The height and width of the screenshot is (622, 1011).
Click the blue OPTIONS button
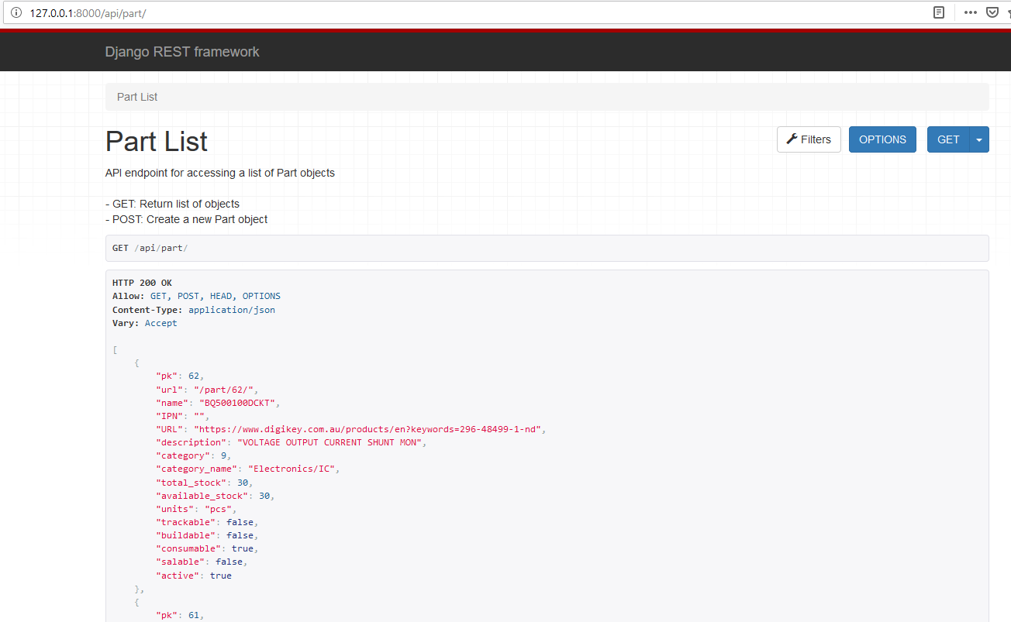point(882,139)
